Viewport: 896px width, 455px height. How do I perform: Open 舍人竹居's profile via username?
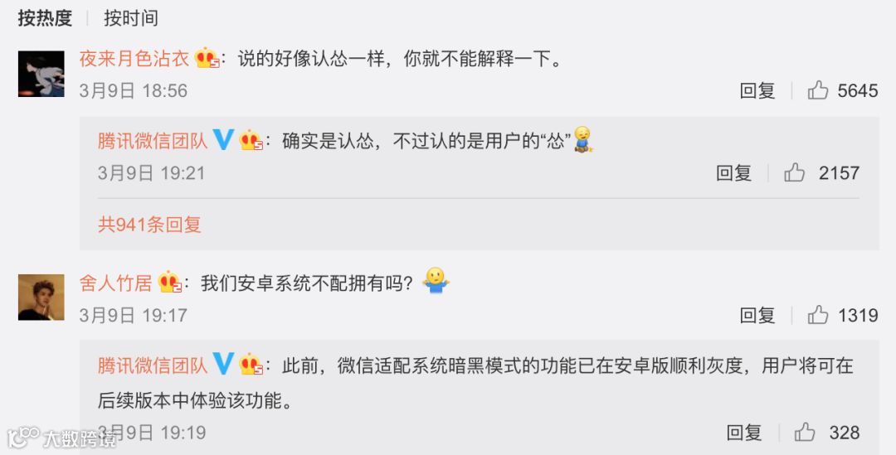(116, 283)
